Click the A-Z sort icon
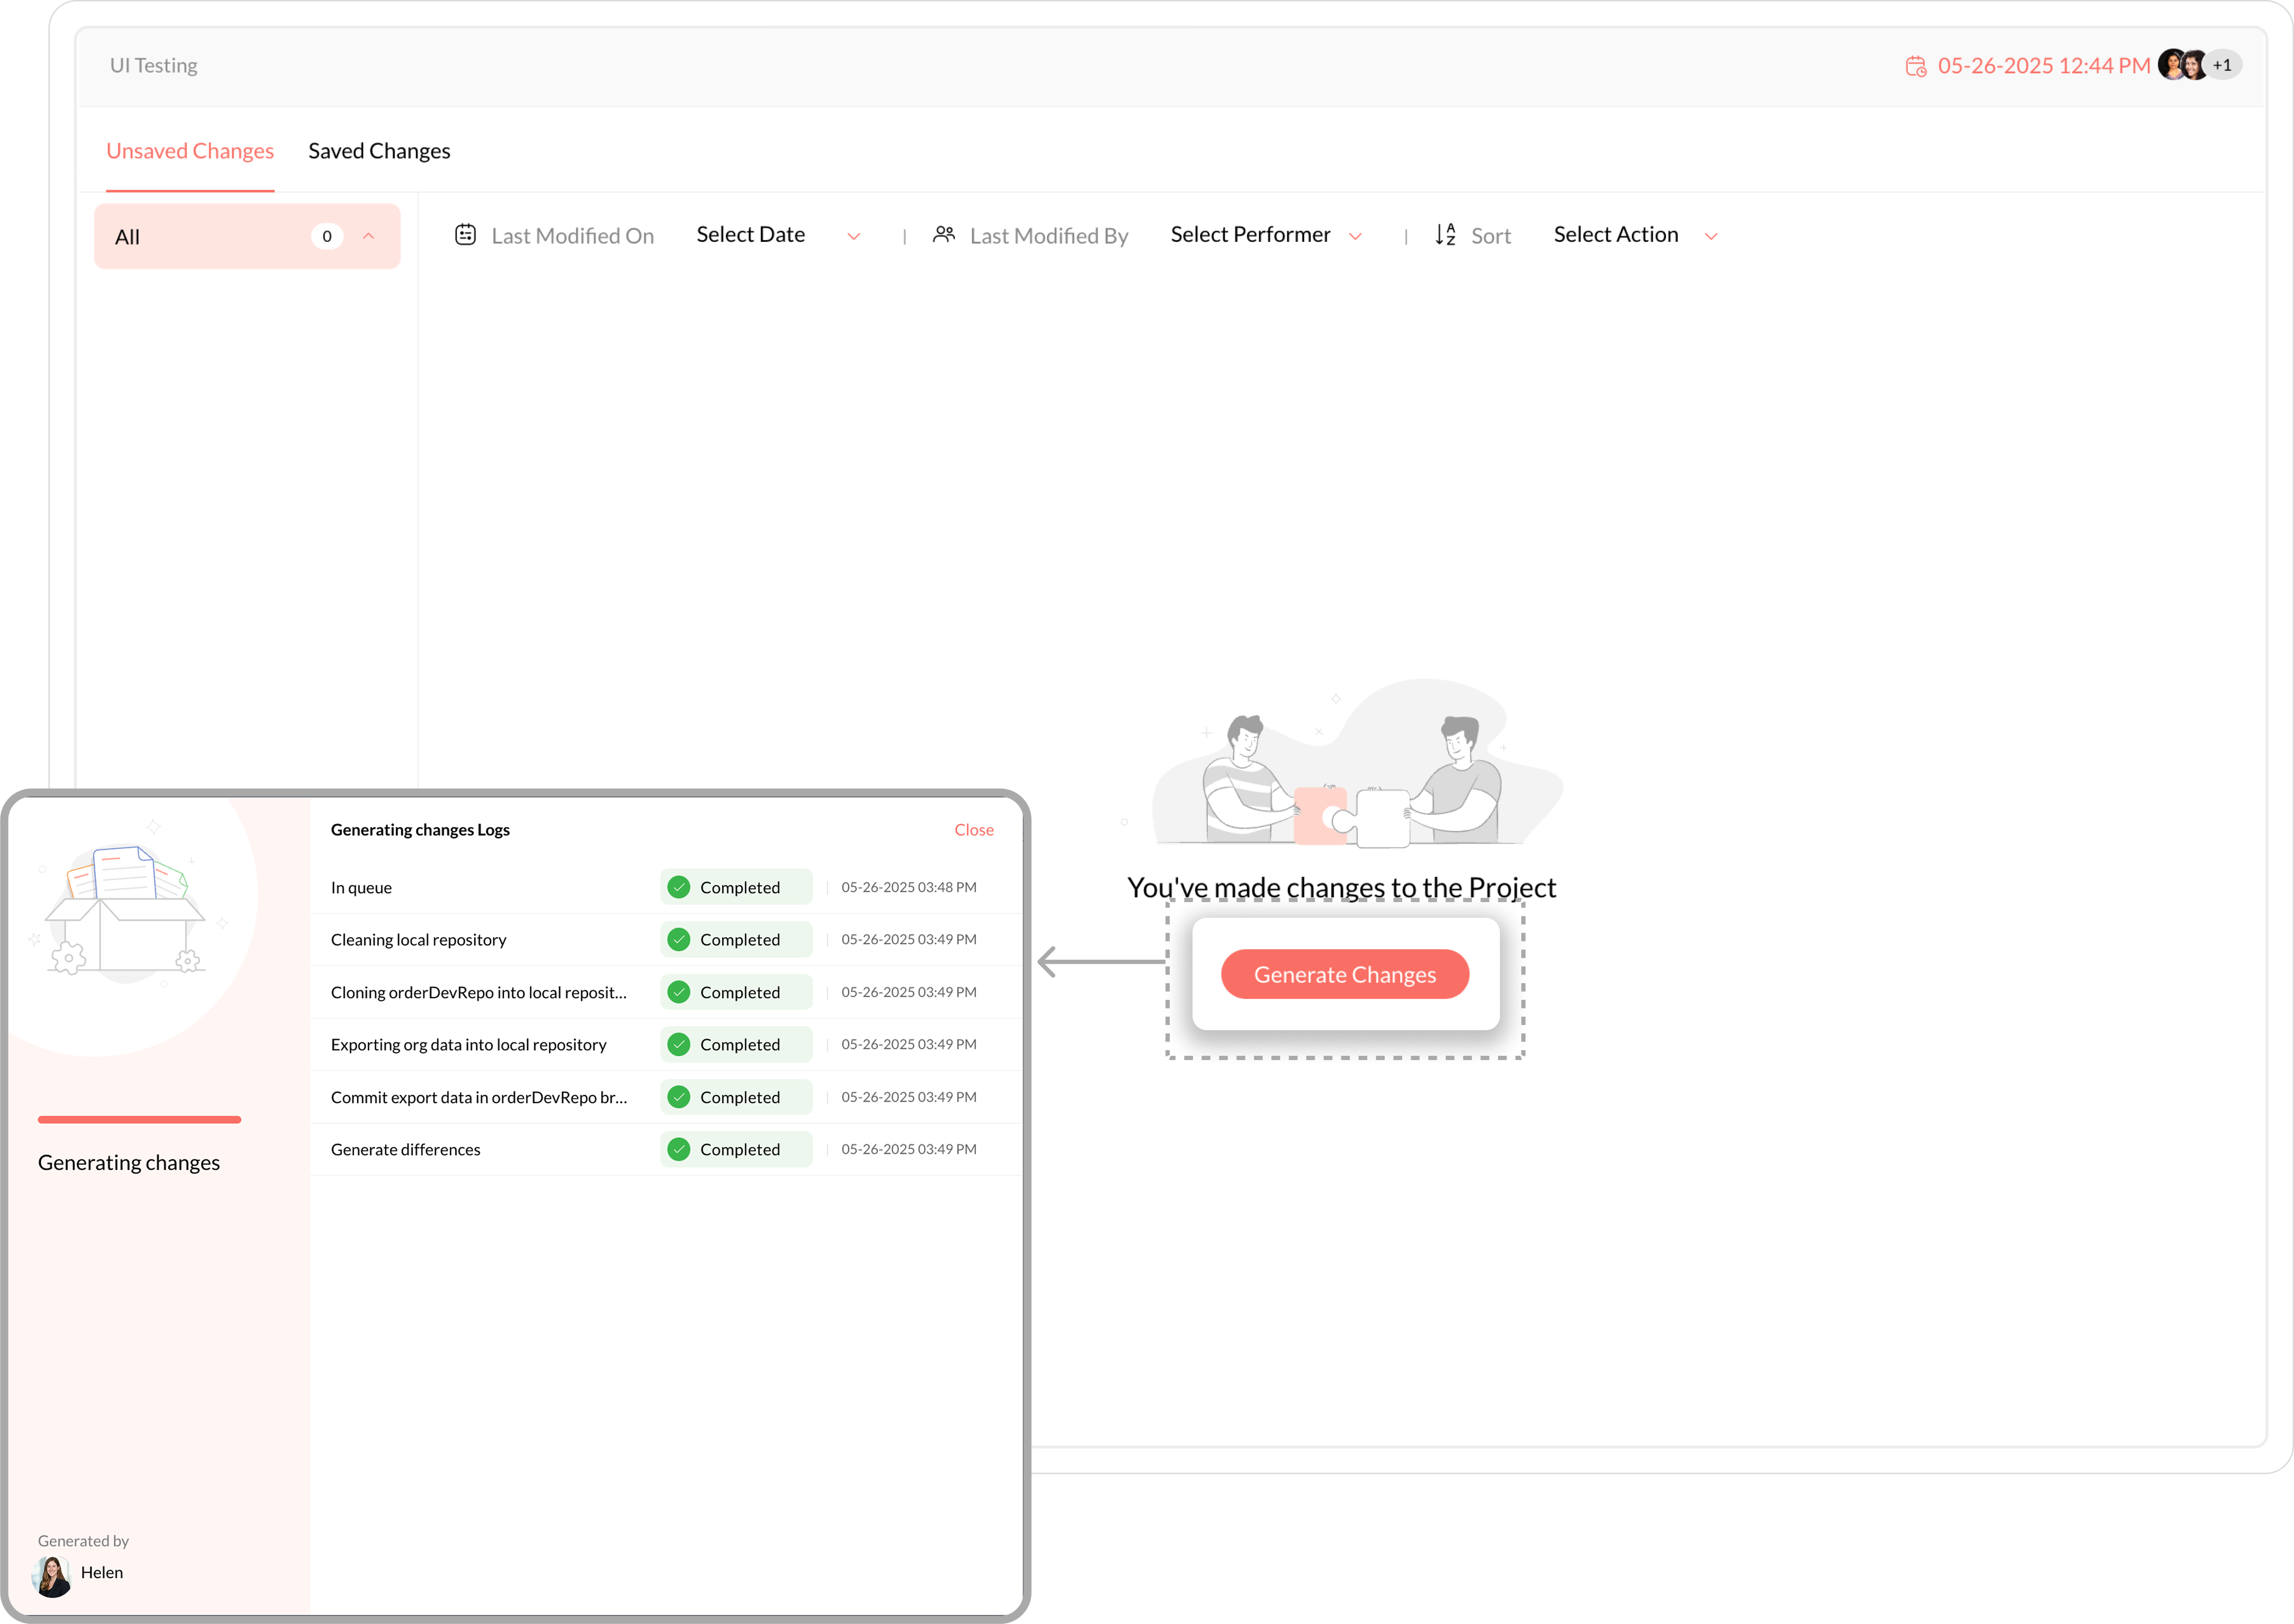The width and height of the screenshot is (2294, 1624). point(1445,235)
